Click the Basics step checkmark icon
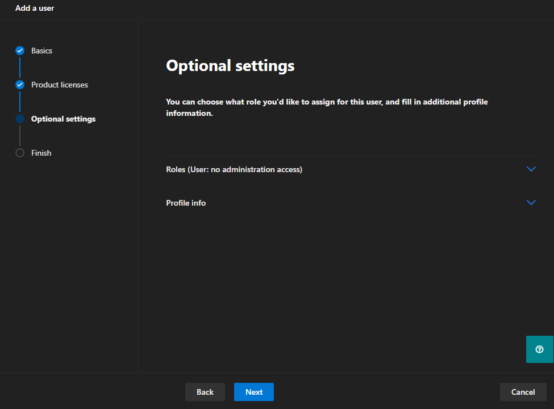 [x=20, y=51]
